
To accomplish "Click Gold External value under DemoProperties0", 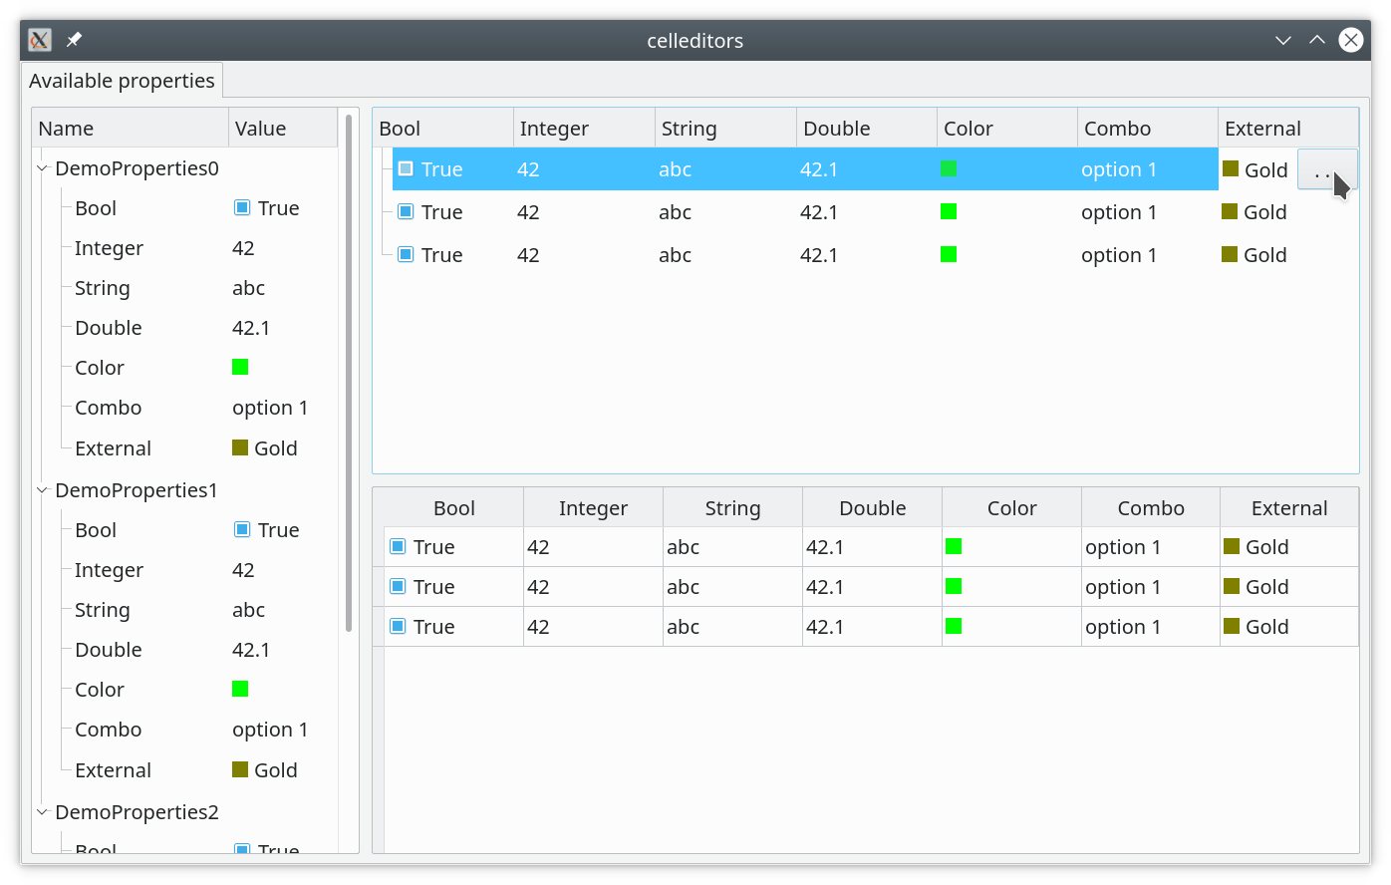I will (x=265, y=448).
